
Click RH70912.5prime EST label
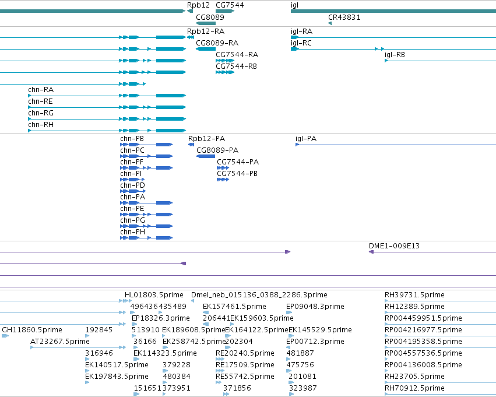click(414, 388)
